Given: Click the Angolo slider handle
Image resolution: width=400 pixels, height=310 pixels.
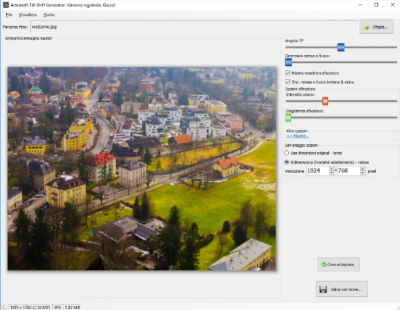Looking at the screenshot, I should [x=341, y=47].
